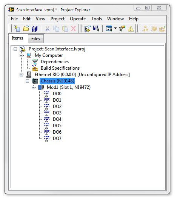The height and width of the screenshot is (198, 177).
Task: Click the Build Specifications box icon
Action: point(35,68)
